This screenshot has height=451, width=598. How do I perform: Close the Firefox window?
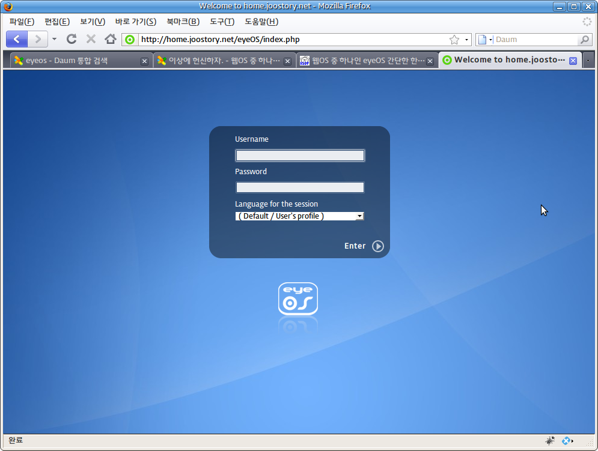[588, 7]
